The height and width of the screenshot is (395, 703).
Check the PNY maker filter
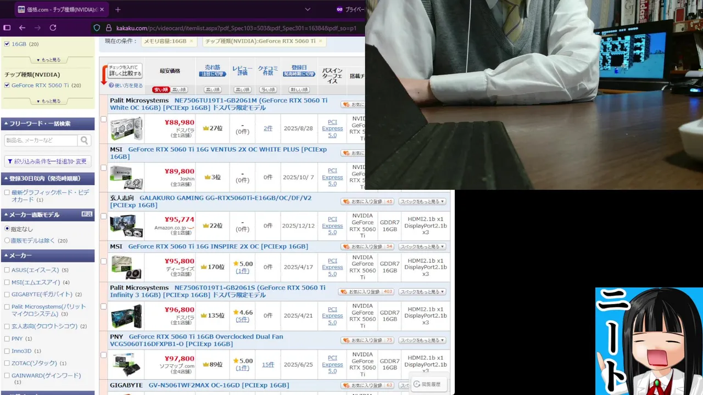point(7,338)
